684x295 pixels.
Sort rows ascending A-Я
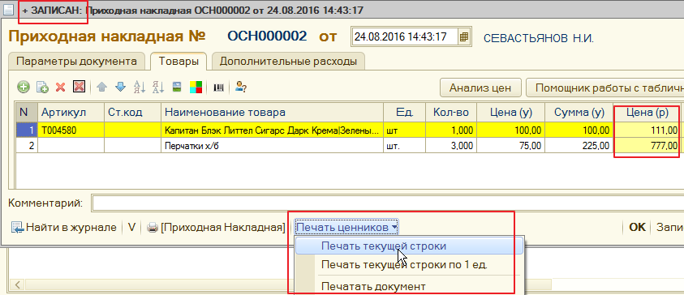140,87
